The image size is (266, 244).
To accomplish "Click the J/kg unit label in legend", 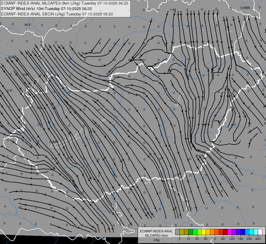I will [157, 240].
